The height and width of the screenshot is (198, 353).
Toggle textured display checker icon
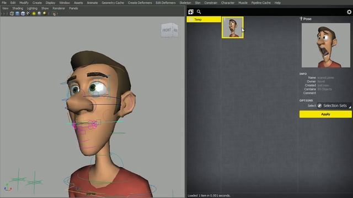(28, 13)
